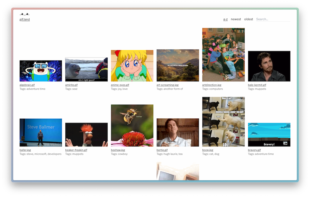The height and width of the screenshot is (197, 310).
Task: Click 'Tags: muppets' under beaker-freakin.gif
Action: click(74, 154)
